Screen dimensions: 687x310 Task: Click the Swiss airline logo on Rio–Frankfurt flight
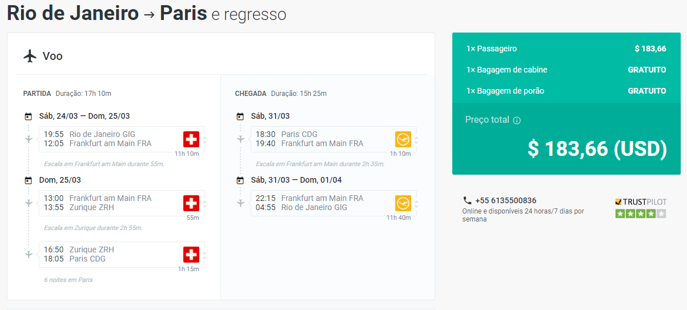[191, 139]
